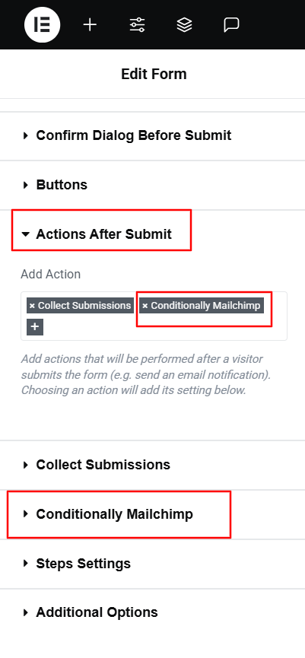
Task: Remove the Conditionally Mailchimp action tag
Action: (x=145, y=306)
